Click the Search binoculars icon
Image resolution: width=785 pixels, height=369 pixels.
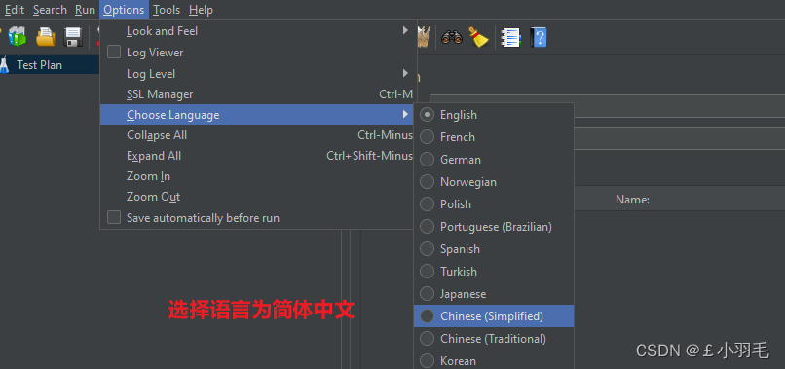(x=452, y=37)
